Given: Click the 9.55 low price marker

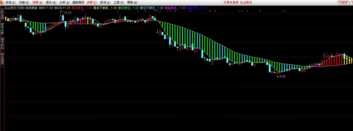Looking at the screenshot, I should coord(283,76).
